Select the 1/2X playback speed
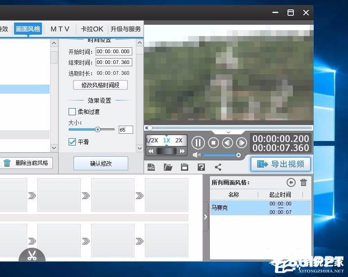Viewport: 348px width, 277px height. pos(152,141)
